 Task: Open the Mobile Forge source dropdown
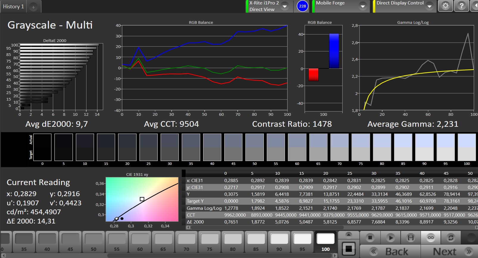point(363,6)
